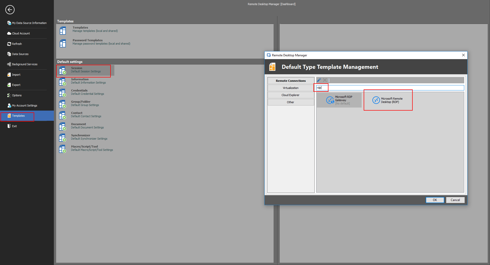490x265 pixels.
Task: Open Password Templates management
Action: (88, 42)
